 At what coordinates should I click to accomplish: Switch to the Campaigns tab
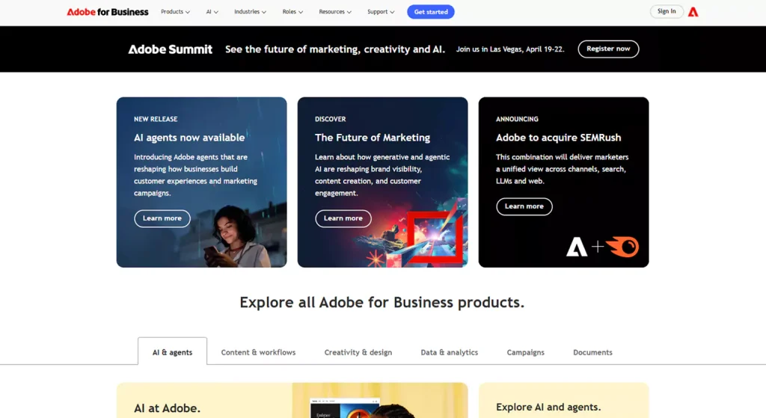pyautogui.click(x=525, y=352)
